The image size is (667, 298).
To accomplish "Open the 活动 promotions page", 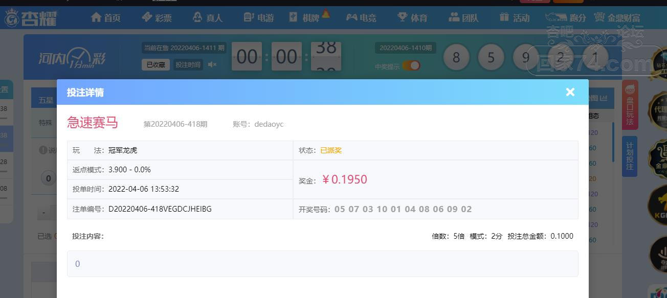I will click(515, 18).
